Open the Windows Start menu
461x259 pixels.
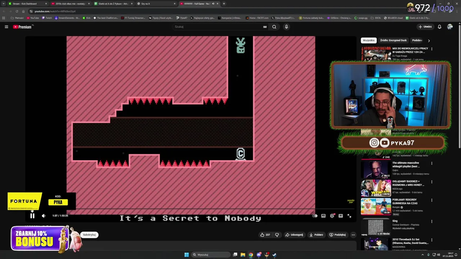187,255
